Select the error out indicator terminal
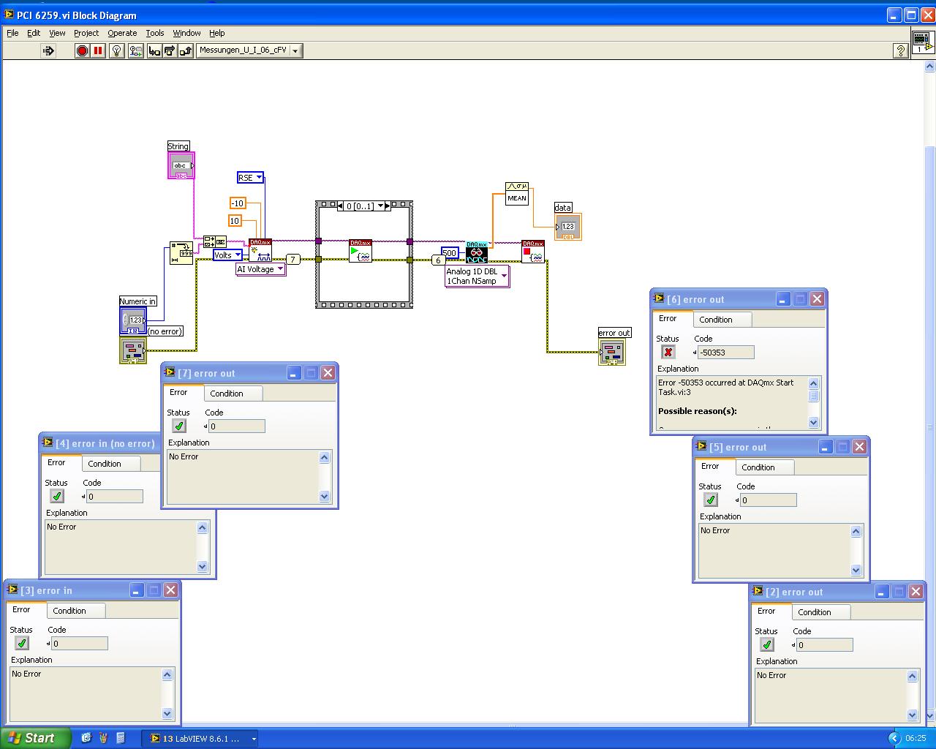 612,352
